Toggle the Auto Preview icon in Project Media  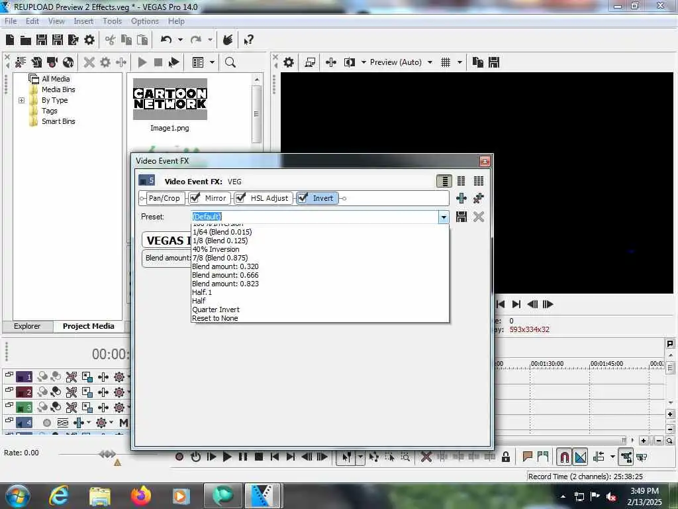tap(174, 62)
